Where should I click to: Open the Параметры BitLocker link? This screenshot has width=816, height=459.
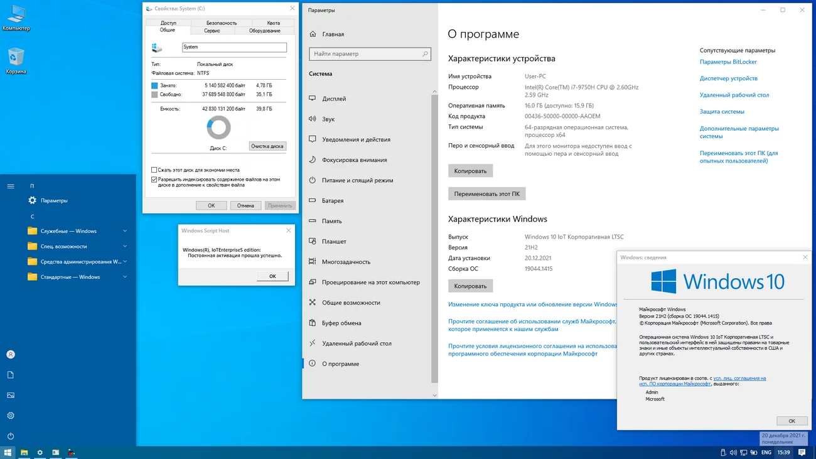[x=728, y=62]
